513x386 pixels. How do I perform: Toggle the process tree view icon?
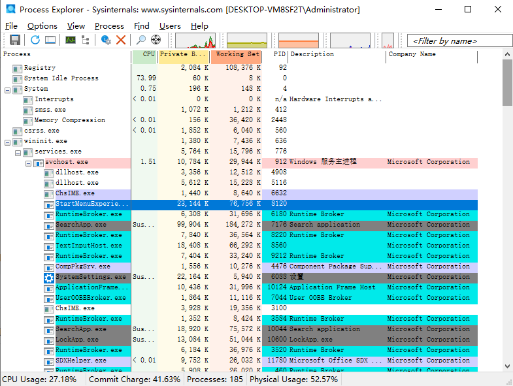86,40
